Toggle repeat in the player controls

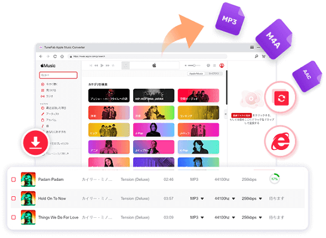coord(113,65)
